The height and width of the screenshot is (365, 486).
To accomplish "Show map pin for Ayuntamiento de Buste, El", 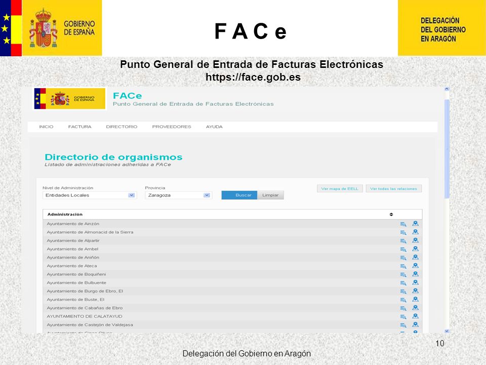I will [415, 299].
